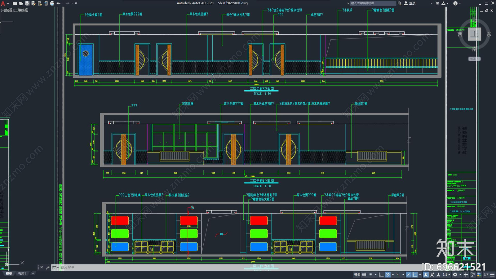Click the keyword search input field

coord(373,3)
